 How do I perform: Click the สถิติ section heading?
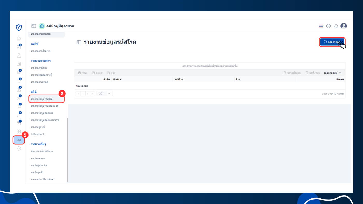coord(34,92)
